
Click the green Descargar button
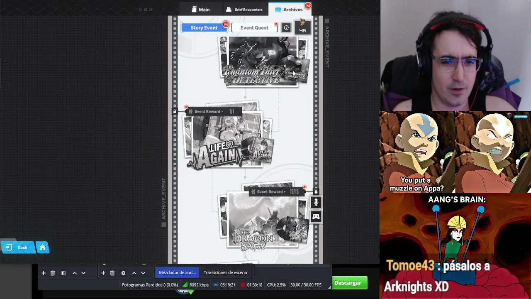[348, 283]
